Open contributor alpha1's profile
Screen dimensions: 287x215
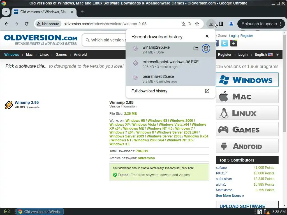(x=221, y=184)
